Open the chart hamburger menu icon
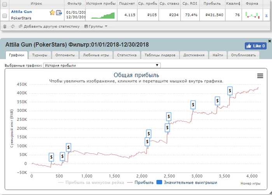Image resolution: width=272 pixels, height=195 pixels. pos(260,76)
